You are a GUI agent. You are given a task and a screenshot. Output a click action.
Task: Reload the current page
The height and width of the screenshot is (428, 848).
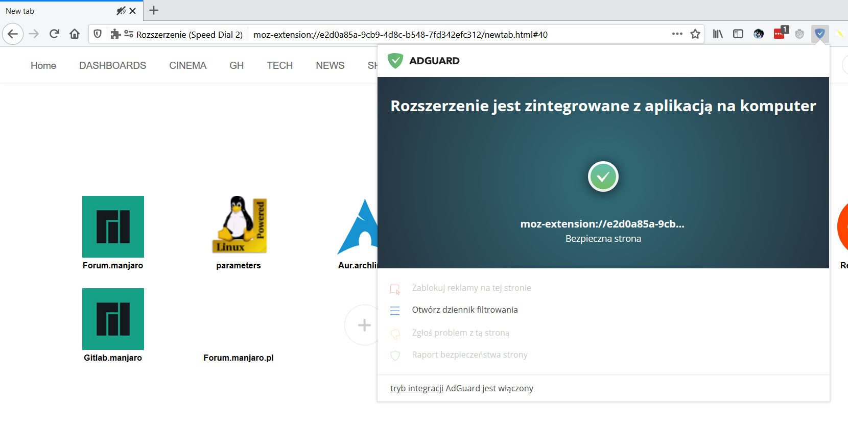[54, 34]
